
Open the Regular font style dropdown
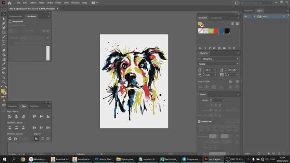[237, 64]
